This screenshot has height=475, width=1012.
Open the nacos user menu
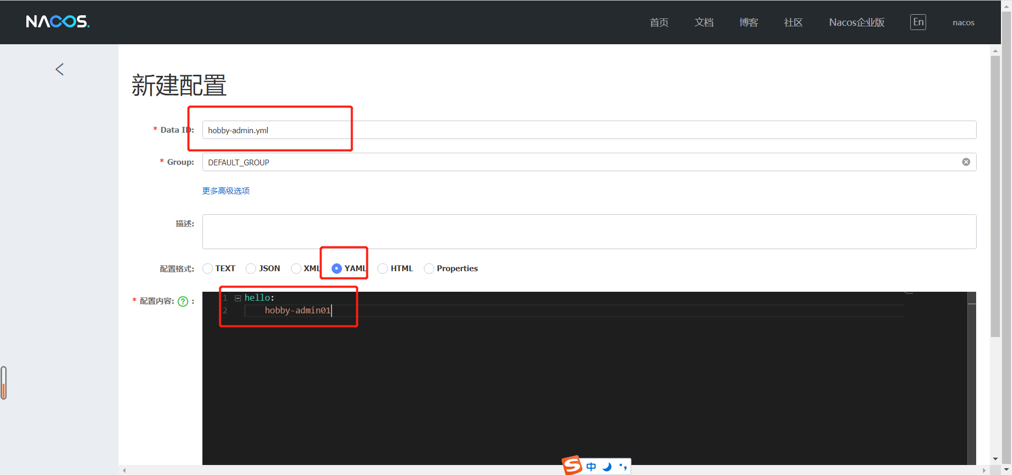[x=964, y=23]
